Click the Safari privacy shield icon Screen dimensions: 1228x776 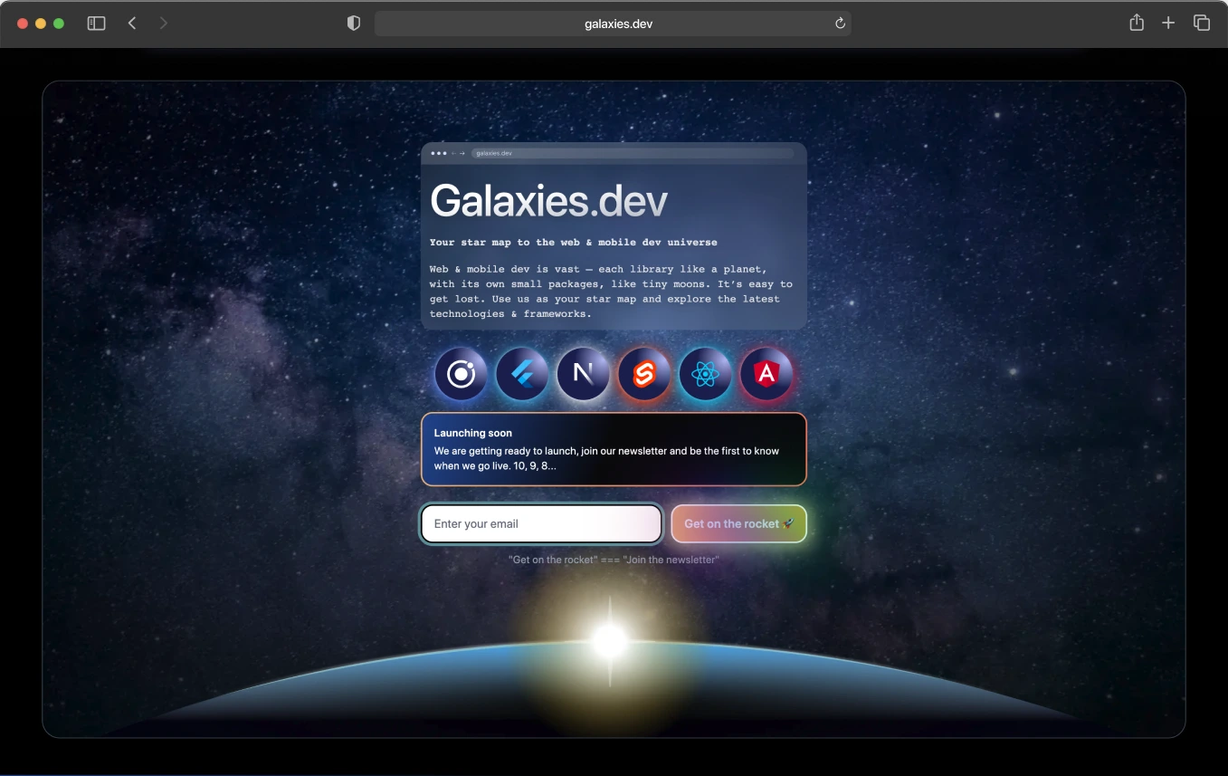[353, 23]
